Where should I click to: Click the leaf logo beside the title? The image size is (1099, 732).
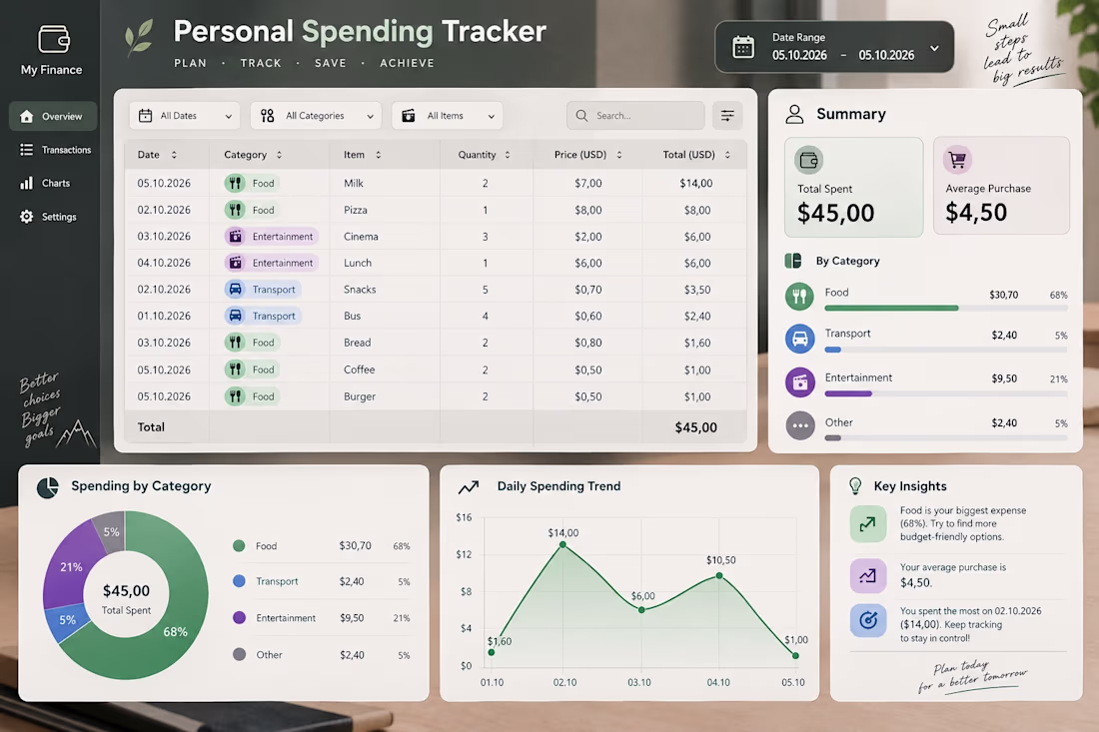[139, 37]
